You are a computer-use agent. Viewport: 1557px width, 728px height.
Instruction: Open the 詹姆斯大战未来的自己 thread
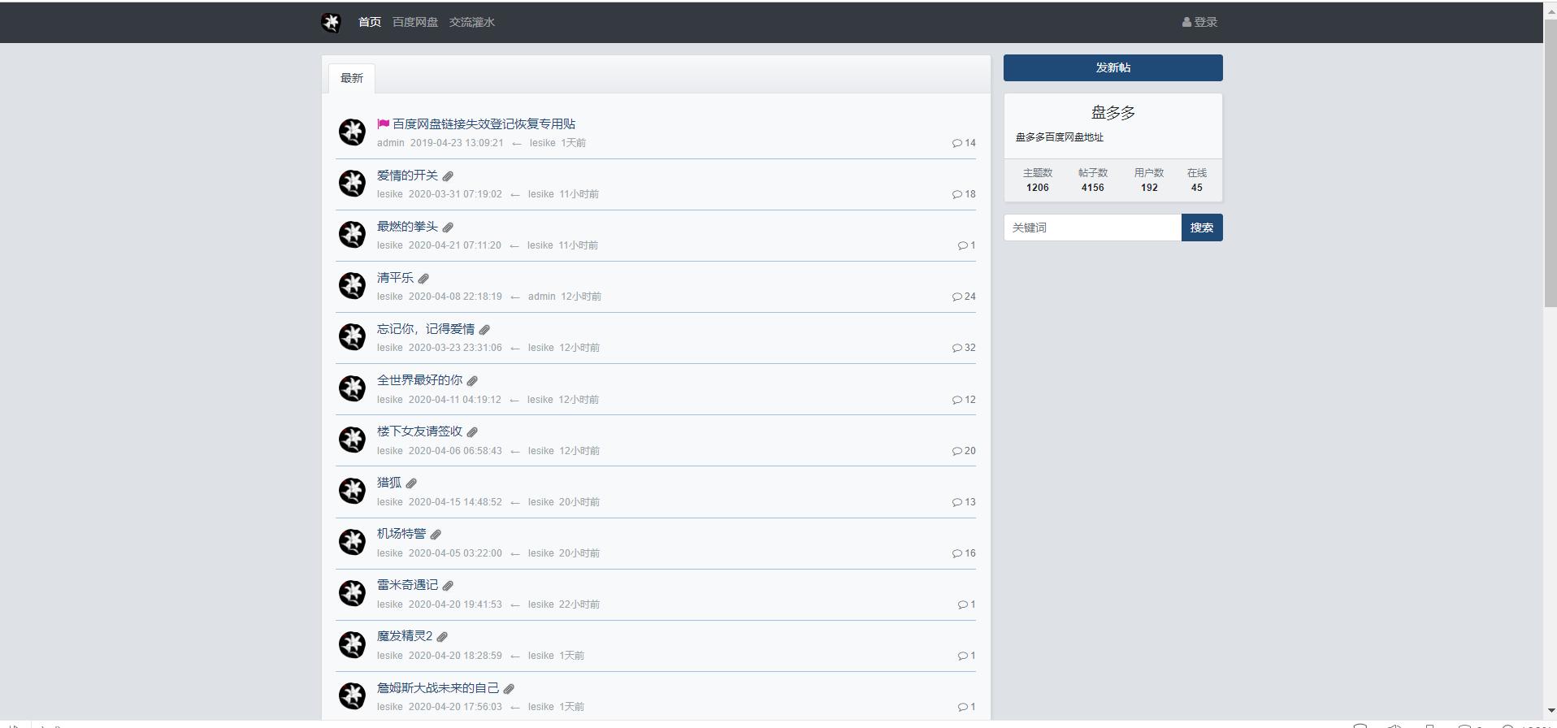tap(438, 688)
